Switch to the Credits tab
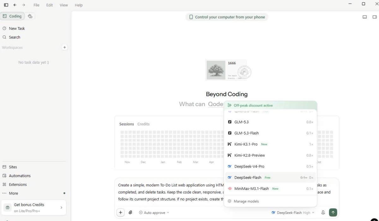Screen dimensions: 379x221 [x=143, y=124]
